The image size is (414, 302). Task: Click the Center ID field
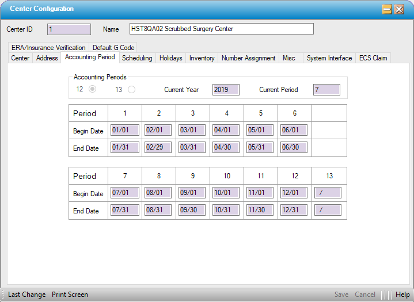tap(69, 29)
